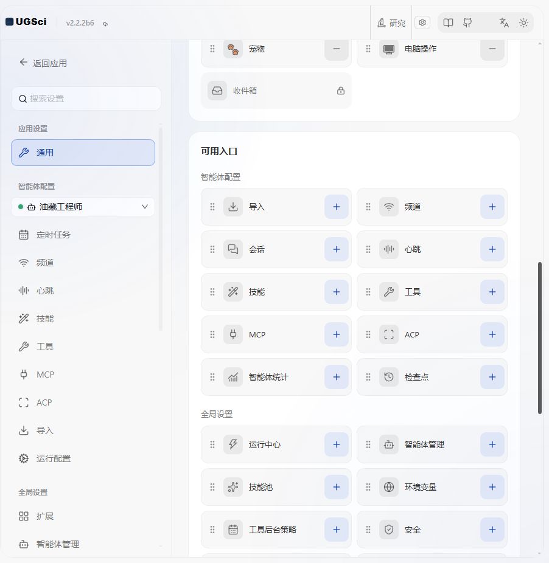Click the 检查点 history clock icon
Image resolution: width=549 pixels, height=563 pixels.
click(389, 377)
